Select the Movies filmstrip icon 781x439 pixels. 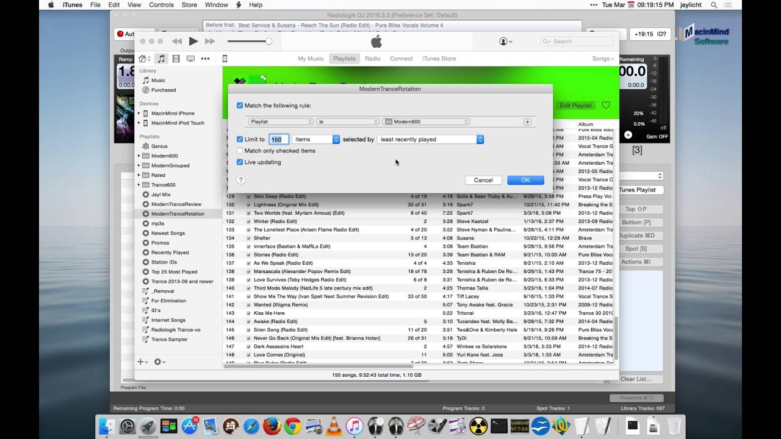pyautogui.click(x=176, y=59)
